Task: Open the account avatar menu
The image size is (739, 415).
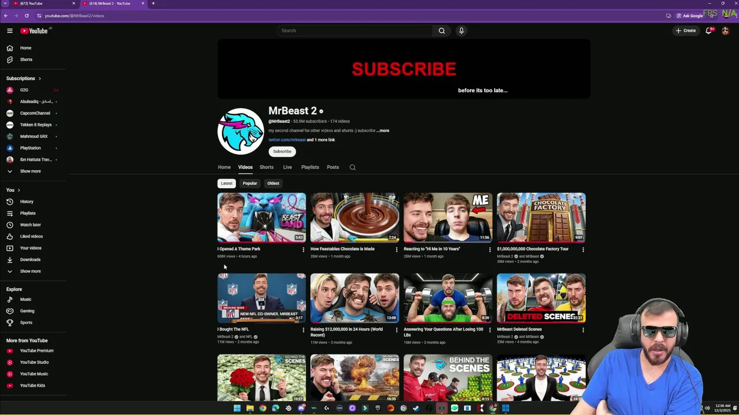Action: (x=726, y=31)
